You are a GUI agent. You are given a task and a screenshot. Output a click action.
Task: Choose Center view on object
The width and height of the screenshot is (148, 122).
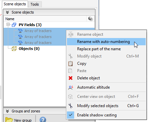(x=106, y=97)
